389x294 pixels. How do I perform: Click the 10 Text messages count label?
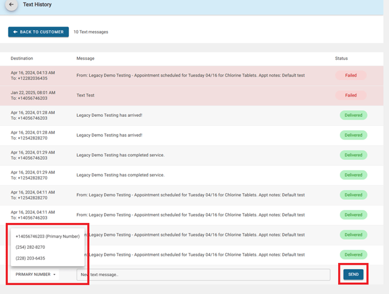pyautogui.click(x=91, y=32)
